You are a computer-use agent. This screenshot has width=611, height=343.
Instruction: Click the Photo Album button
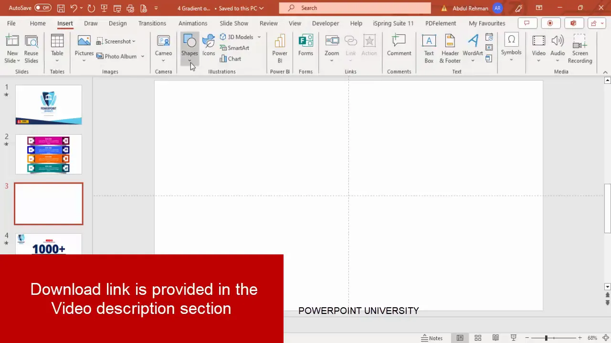tap(117, 56)
